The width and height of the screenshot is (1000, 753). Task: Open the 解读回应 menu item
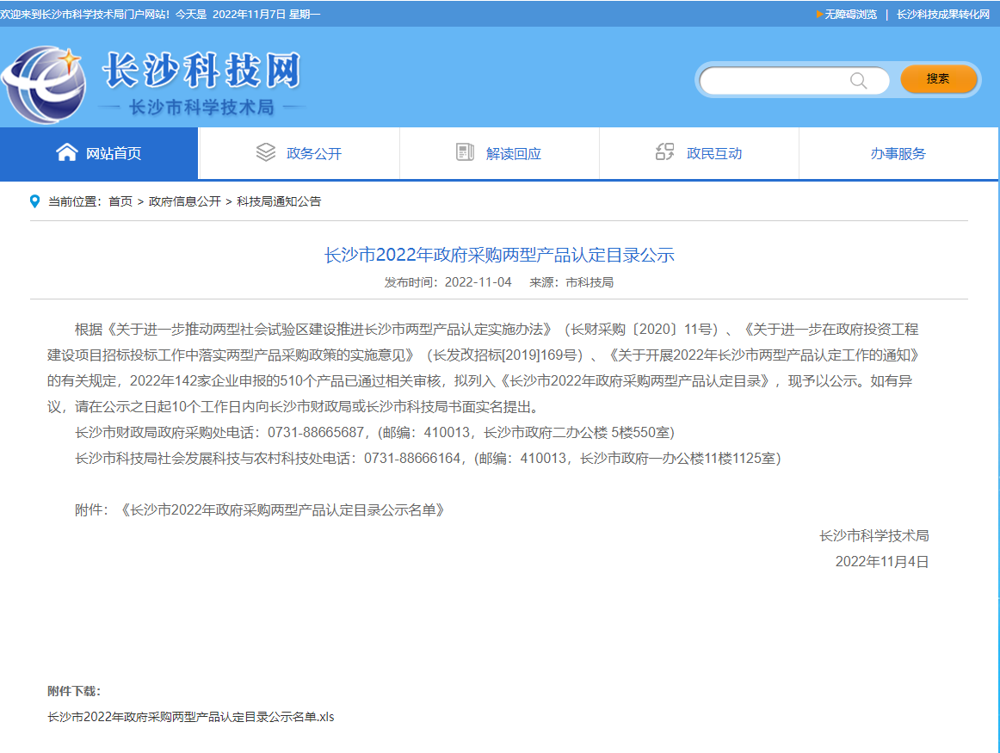click(499, 153)
